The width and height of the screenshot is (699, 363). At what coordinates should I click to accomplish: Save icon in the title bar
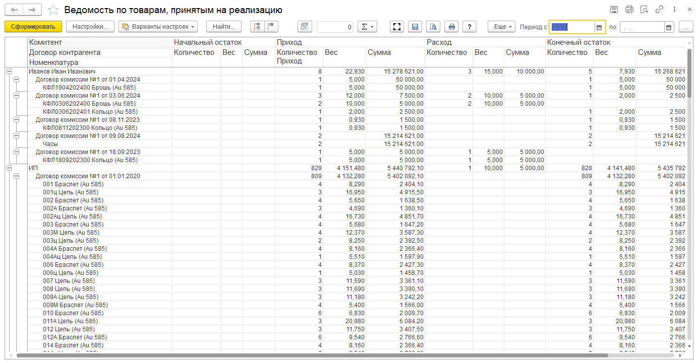[x=614, y=10]
